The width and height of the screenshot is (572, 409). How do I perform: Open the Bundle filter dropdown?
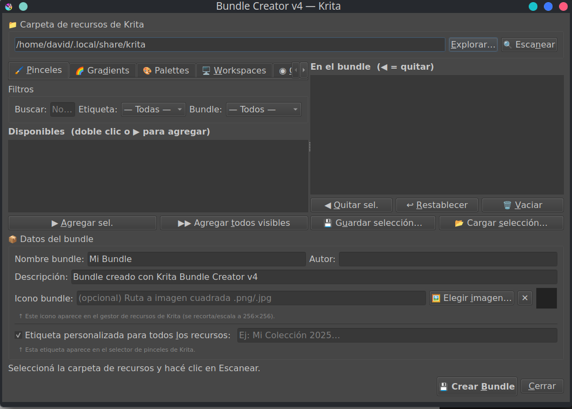pos(263,109)
